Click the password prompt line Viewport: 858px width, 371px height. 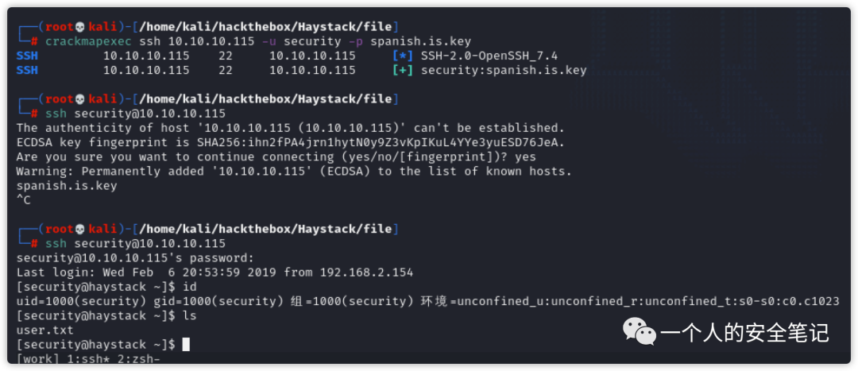[x=135, y=258]
